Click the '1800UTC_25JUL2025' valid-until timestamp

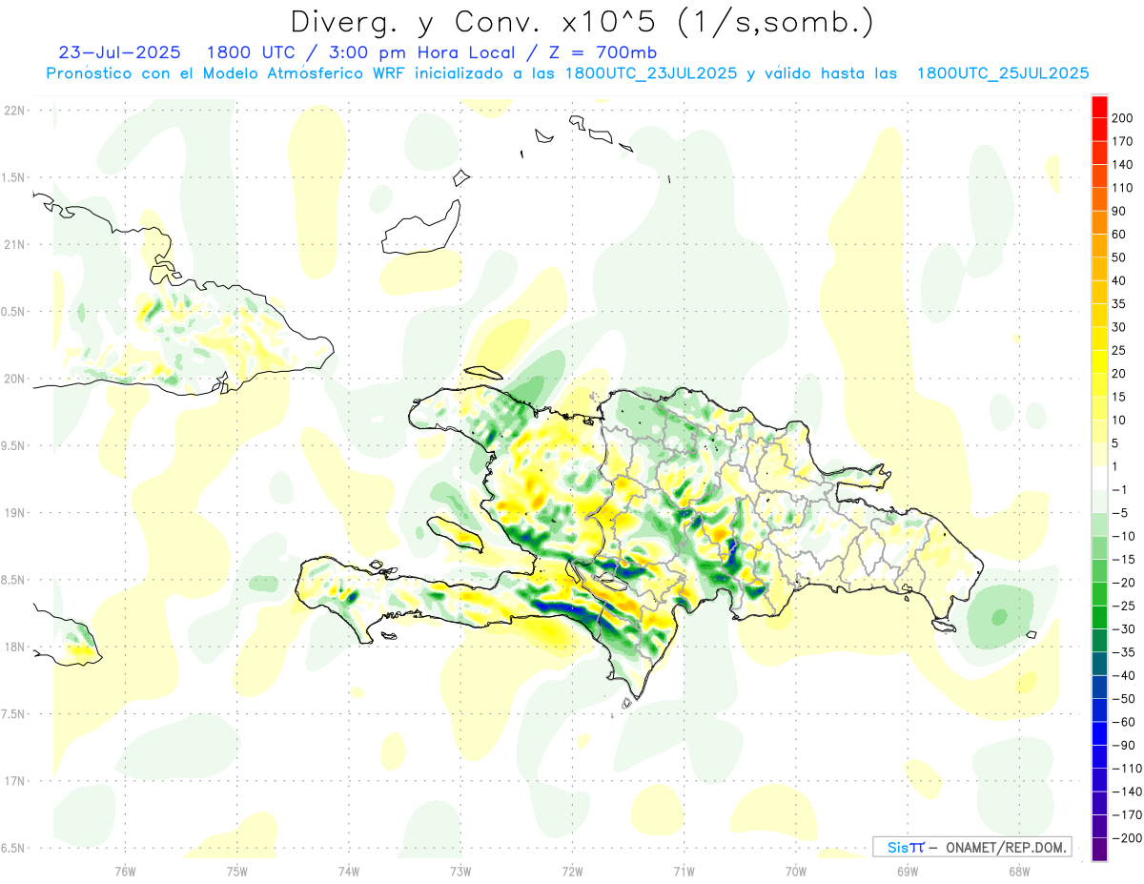[1003, 73]
